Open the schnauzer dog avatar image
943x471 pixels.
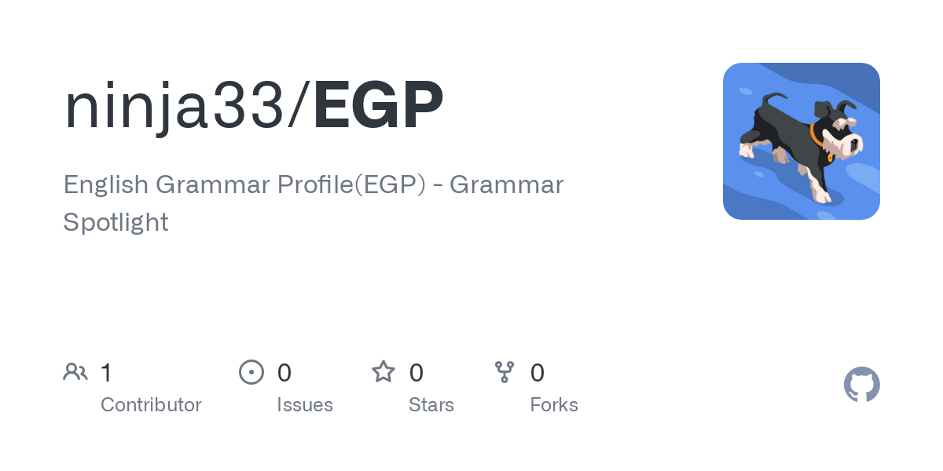802,141
